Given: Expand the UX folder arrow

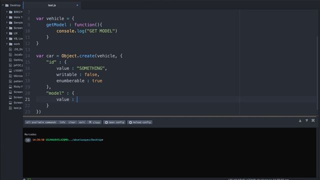Looking at the screenshot, I should pyautogui.click(x=6, y=33).
